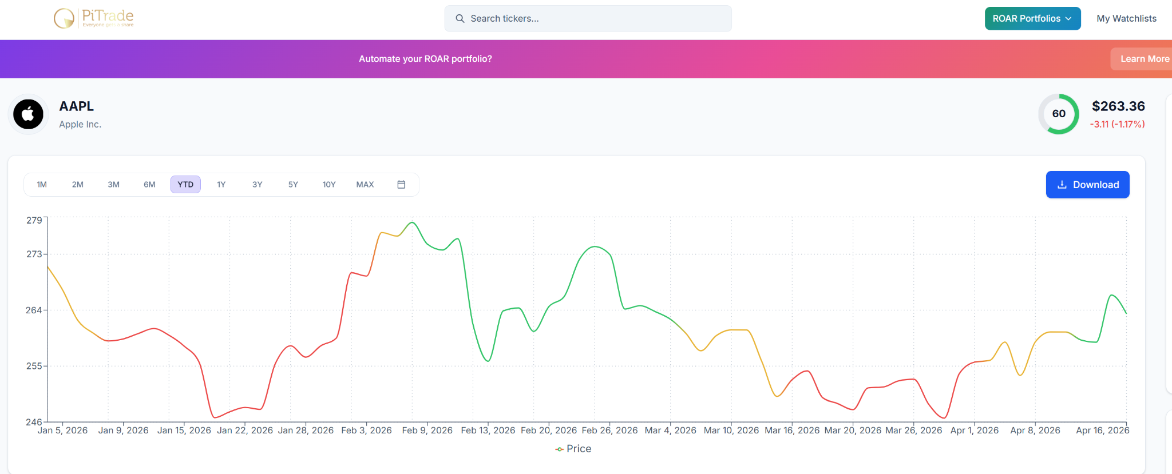Select the 2M time range
Image resolution: width=1172 pixels, height=474 pixels.
click(78, 185)
